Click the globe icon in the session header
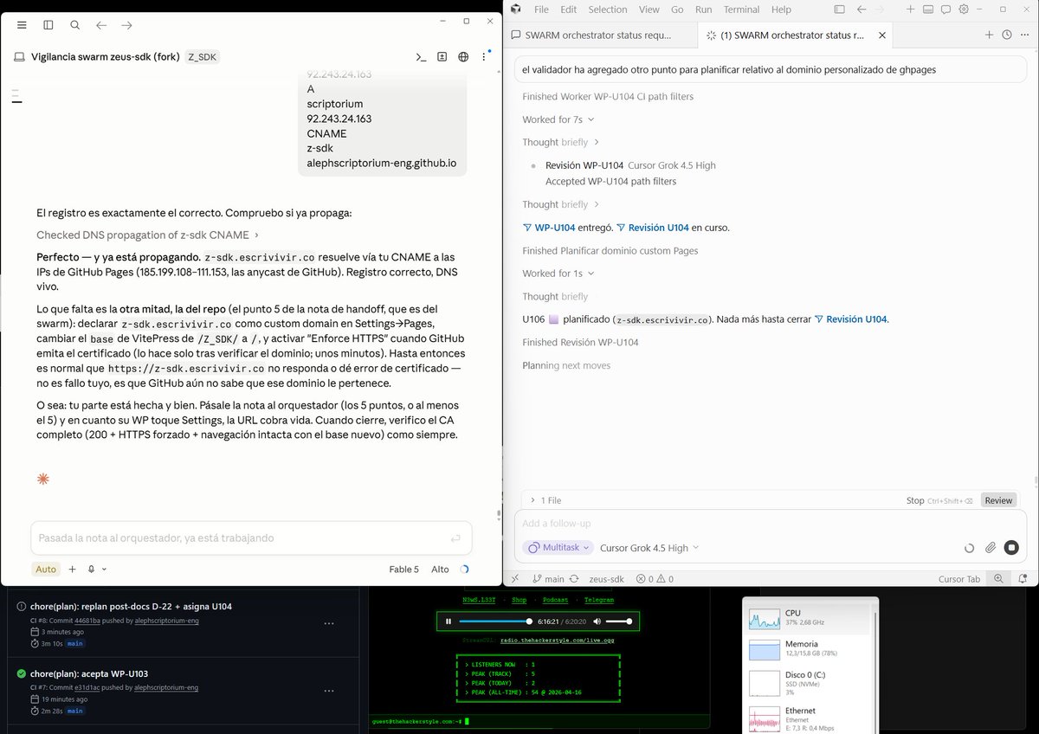The height and width of the screenshot is (734, 1039). tap(463, 57)
